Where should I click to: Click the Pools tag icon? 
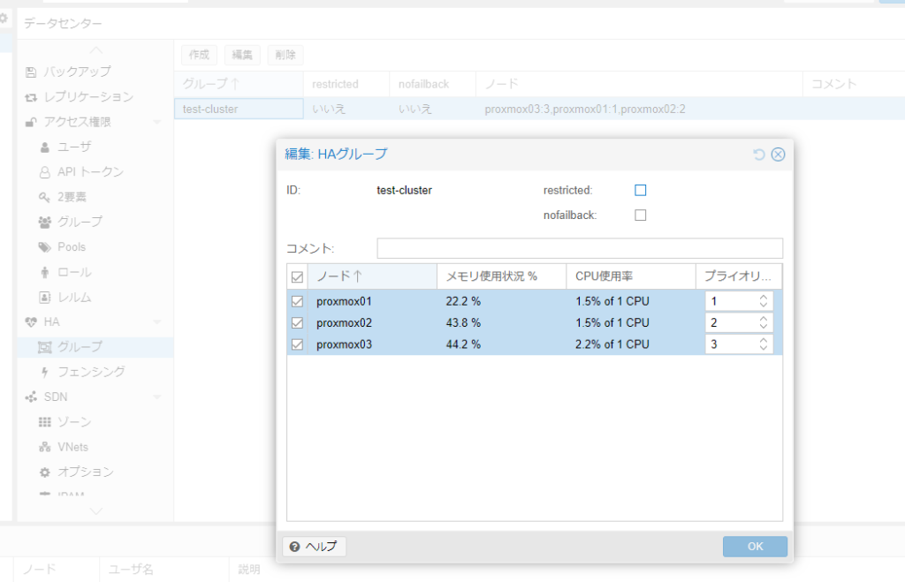coord(45,247)
